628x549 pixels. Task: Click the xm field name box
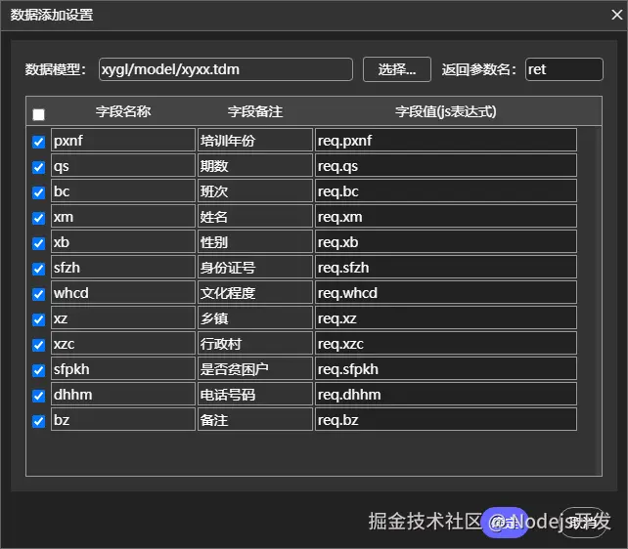(123, 216)
